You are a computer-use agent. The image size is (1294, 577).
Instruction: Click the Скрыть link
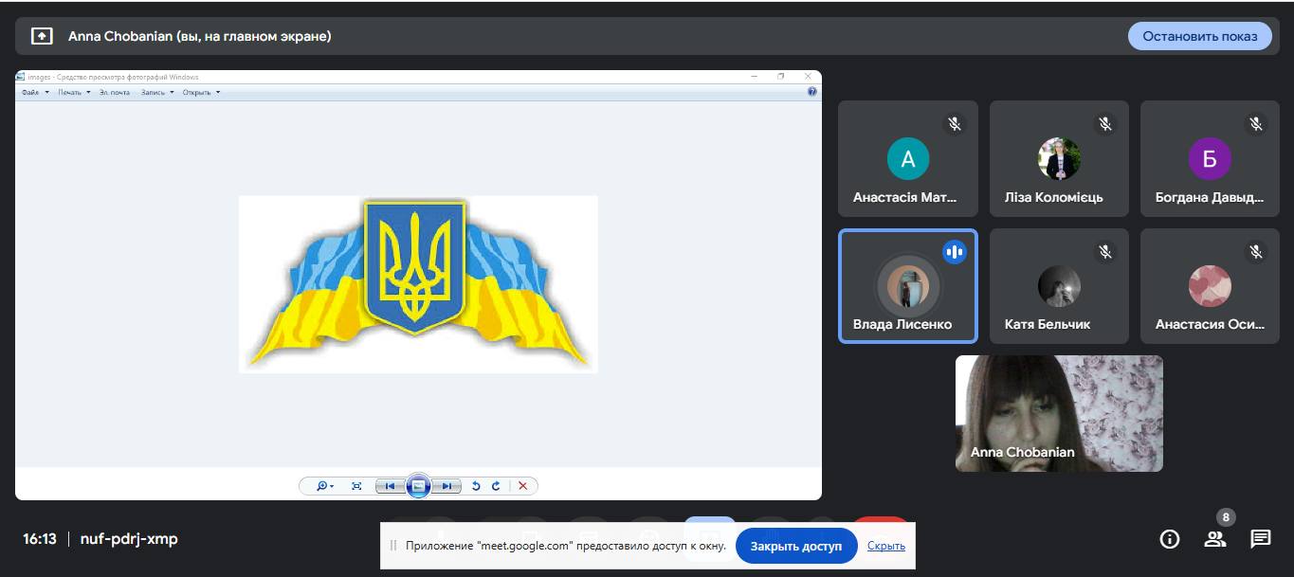pos(885,546)
